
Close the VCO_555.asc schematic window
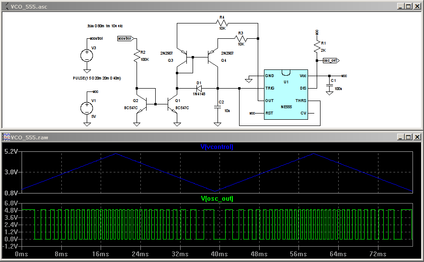[x=417, y=6]
